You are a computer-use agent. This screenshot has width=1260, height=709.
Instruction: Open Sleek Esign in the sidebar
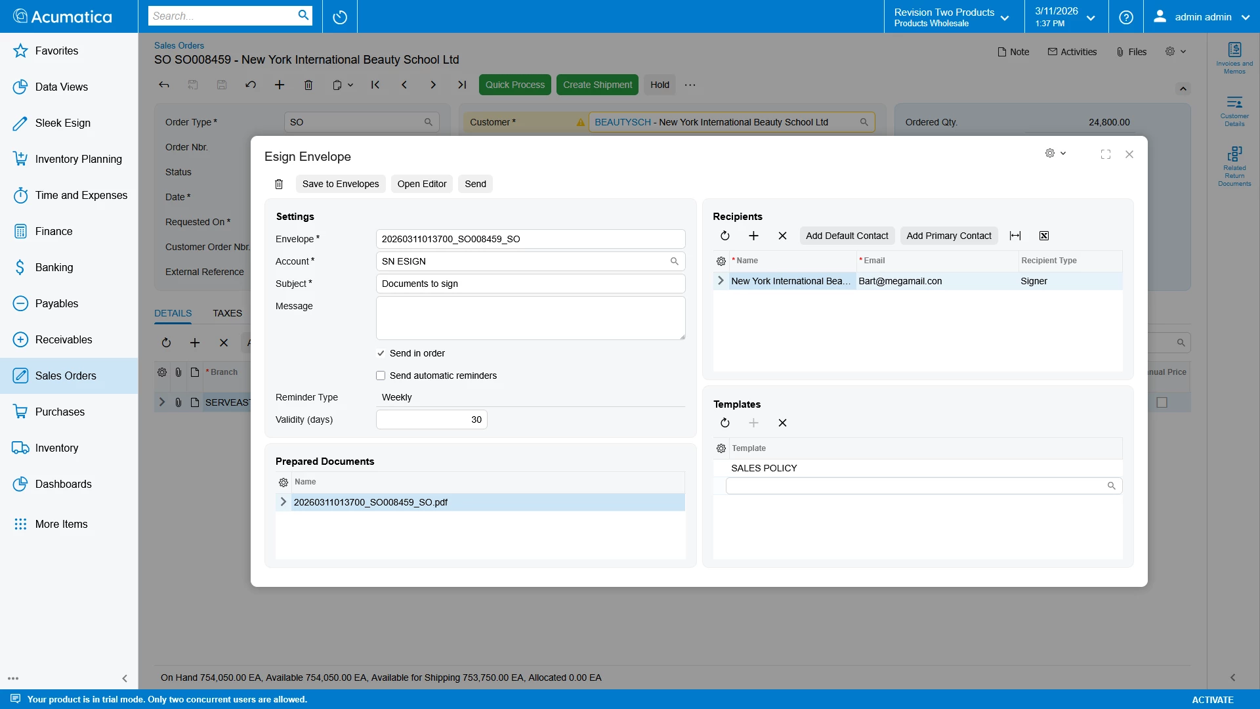(63, 123)
